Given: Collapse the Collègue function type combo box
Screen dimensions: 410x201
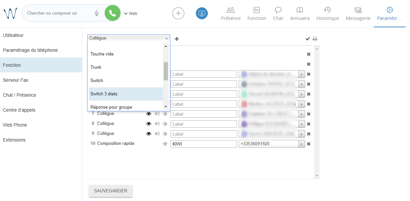Looking at the screenshot, I should 166,38.
